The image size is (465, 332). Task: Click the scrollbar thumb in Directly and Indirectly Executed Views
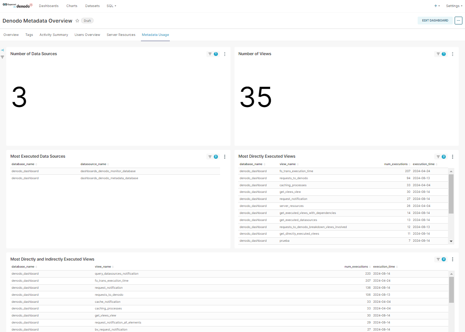(451, 289)
